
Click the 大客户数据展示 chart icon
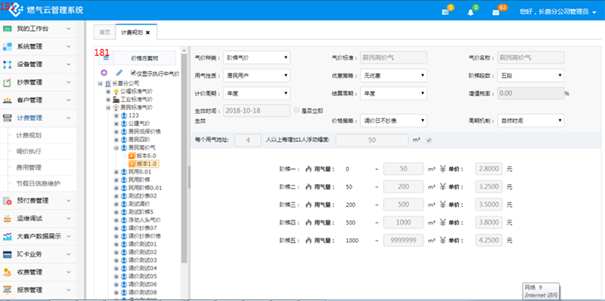[x=8, y=236]
